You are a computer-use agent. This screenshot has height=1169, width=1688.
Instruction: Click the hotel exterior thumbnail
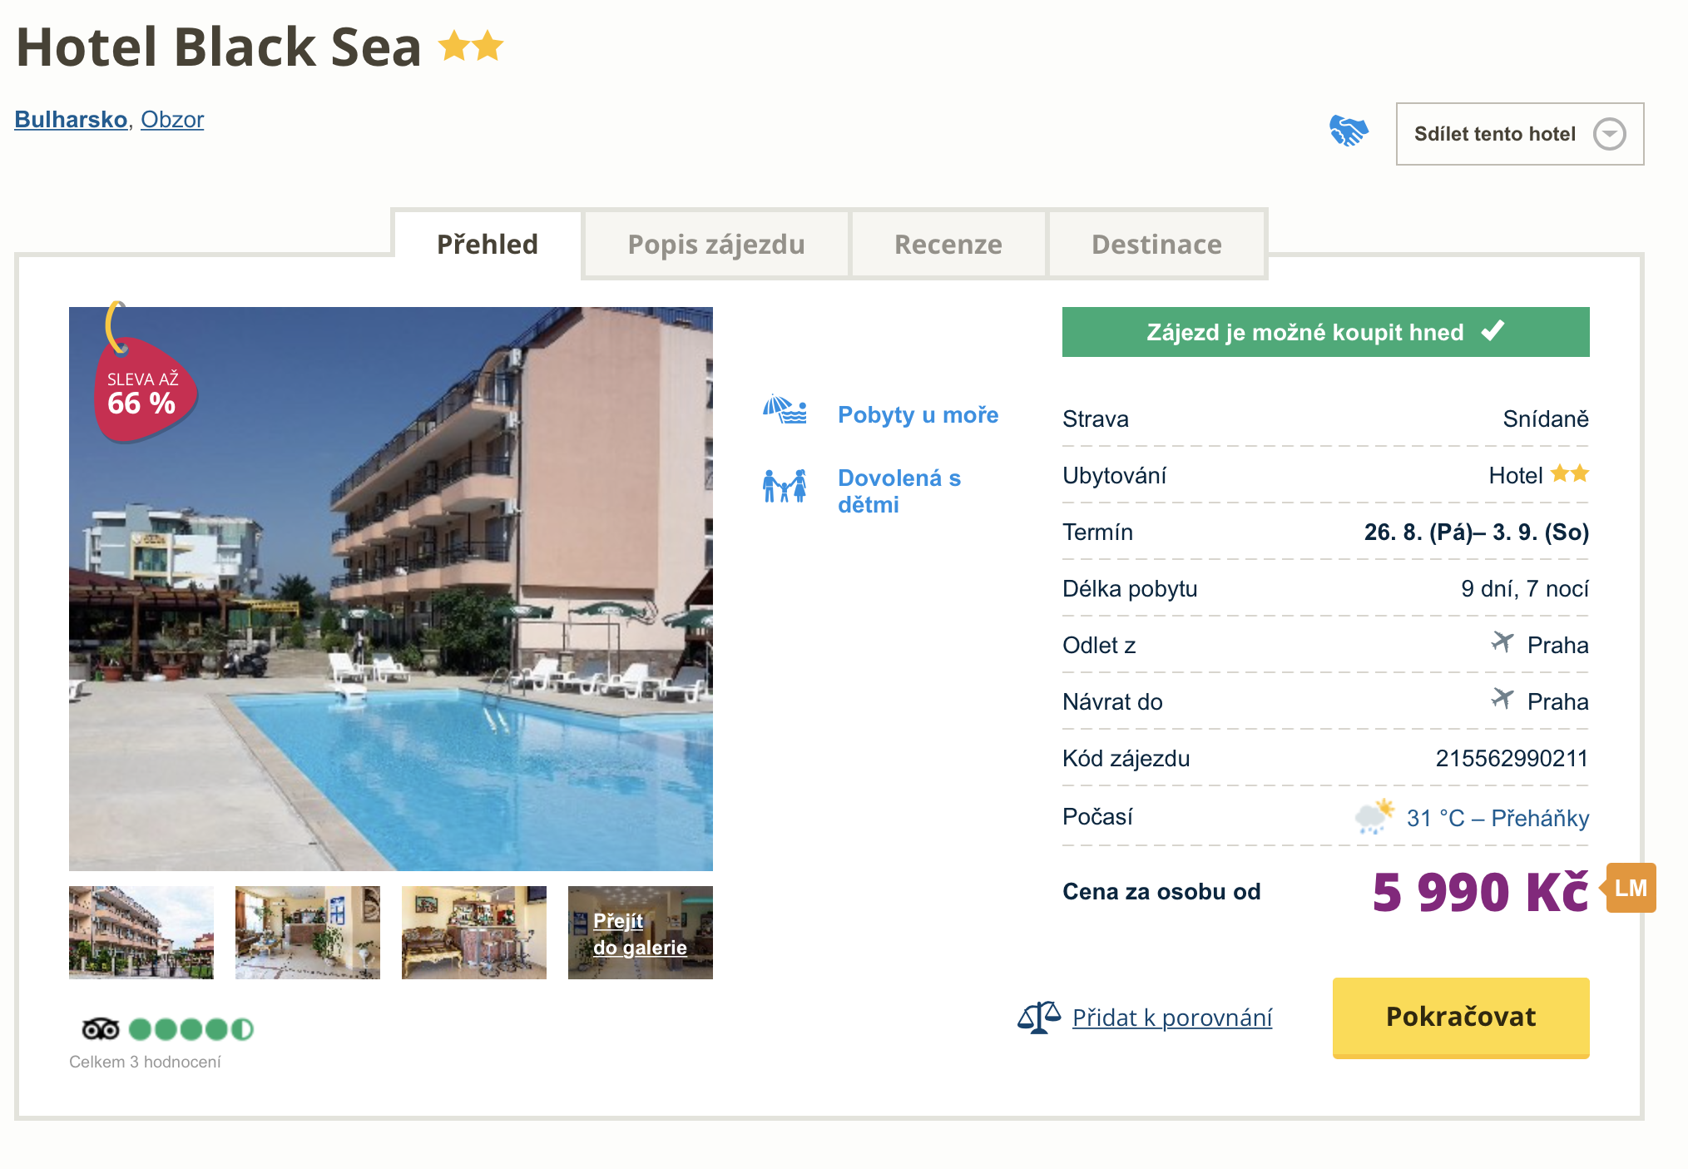click(x=141, y=933)
